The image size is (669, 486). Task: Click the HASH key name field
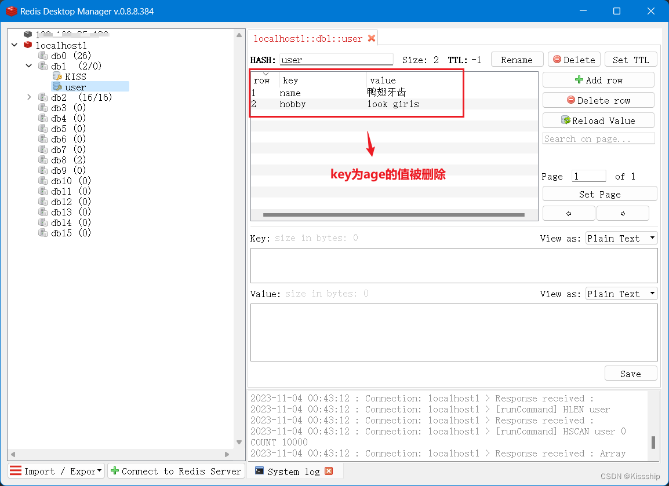click(x=336, y=60)
